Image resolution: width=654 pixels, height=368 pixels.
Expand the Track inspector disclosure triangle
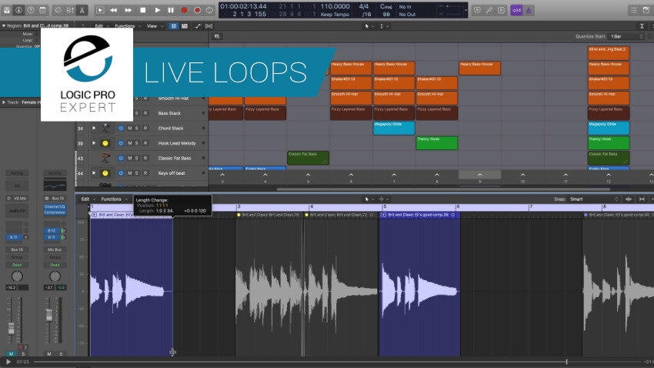point(4,102)
